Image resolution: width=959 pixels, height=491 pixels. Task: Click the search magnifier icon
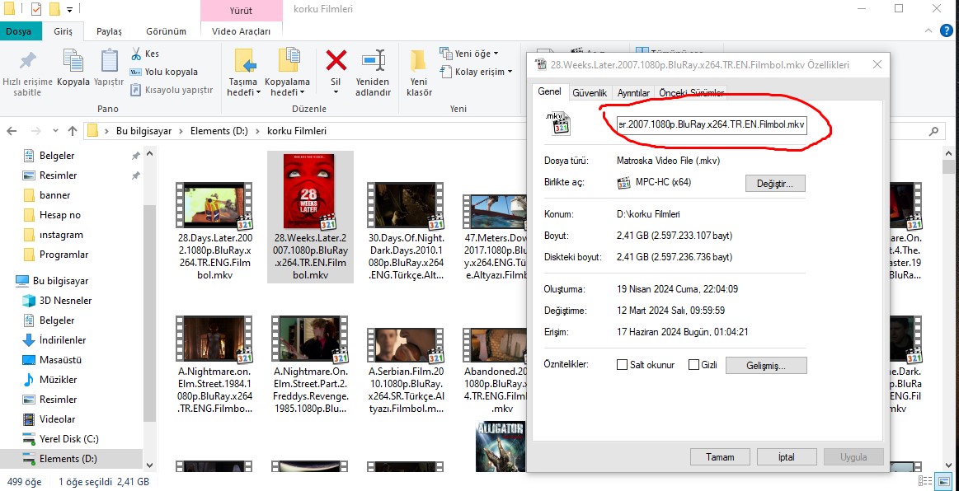coord(933,131)
